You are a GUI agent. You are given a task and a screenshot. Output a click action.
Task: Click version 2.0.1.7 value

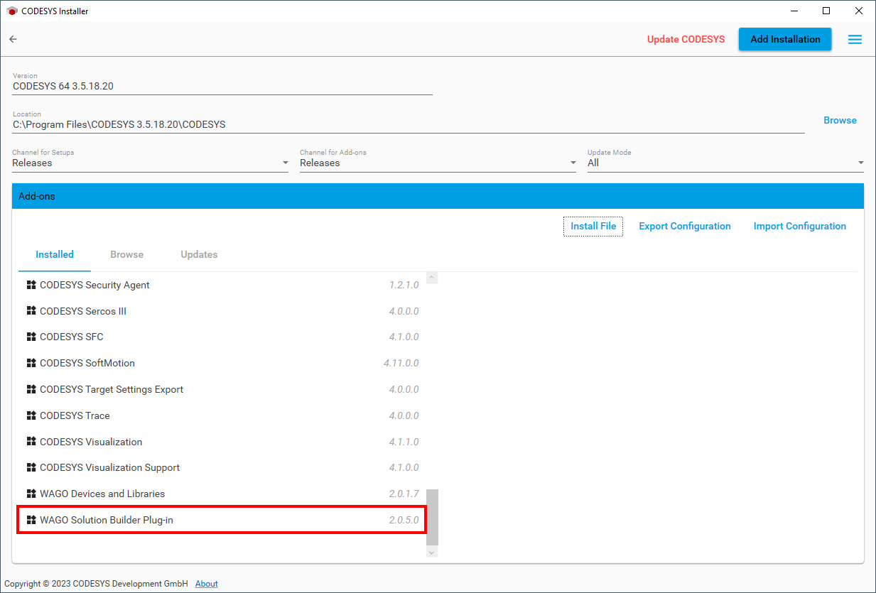[x=404, y=494]
